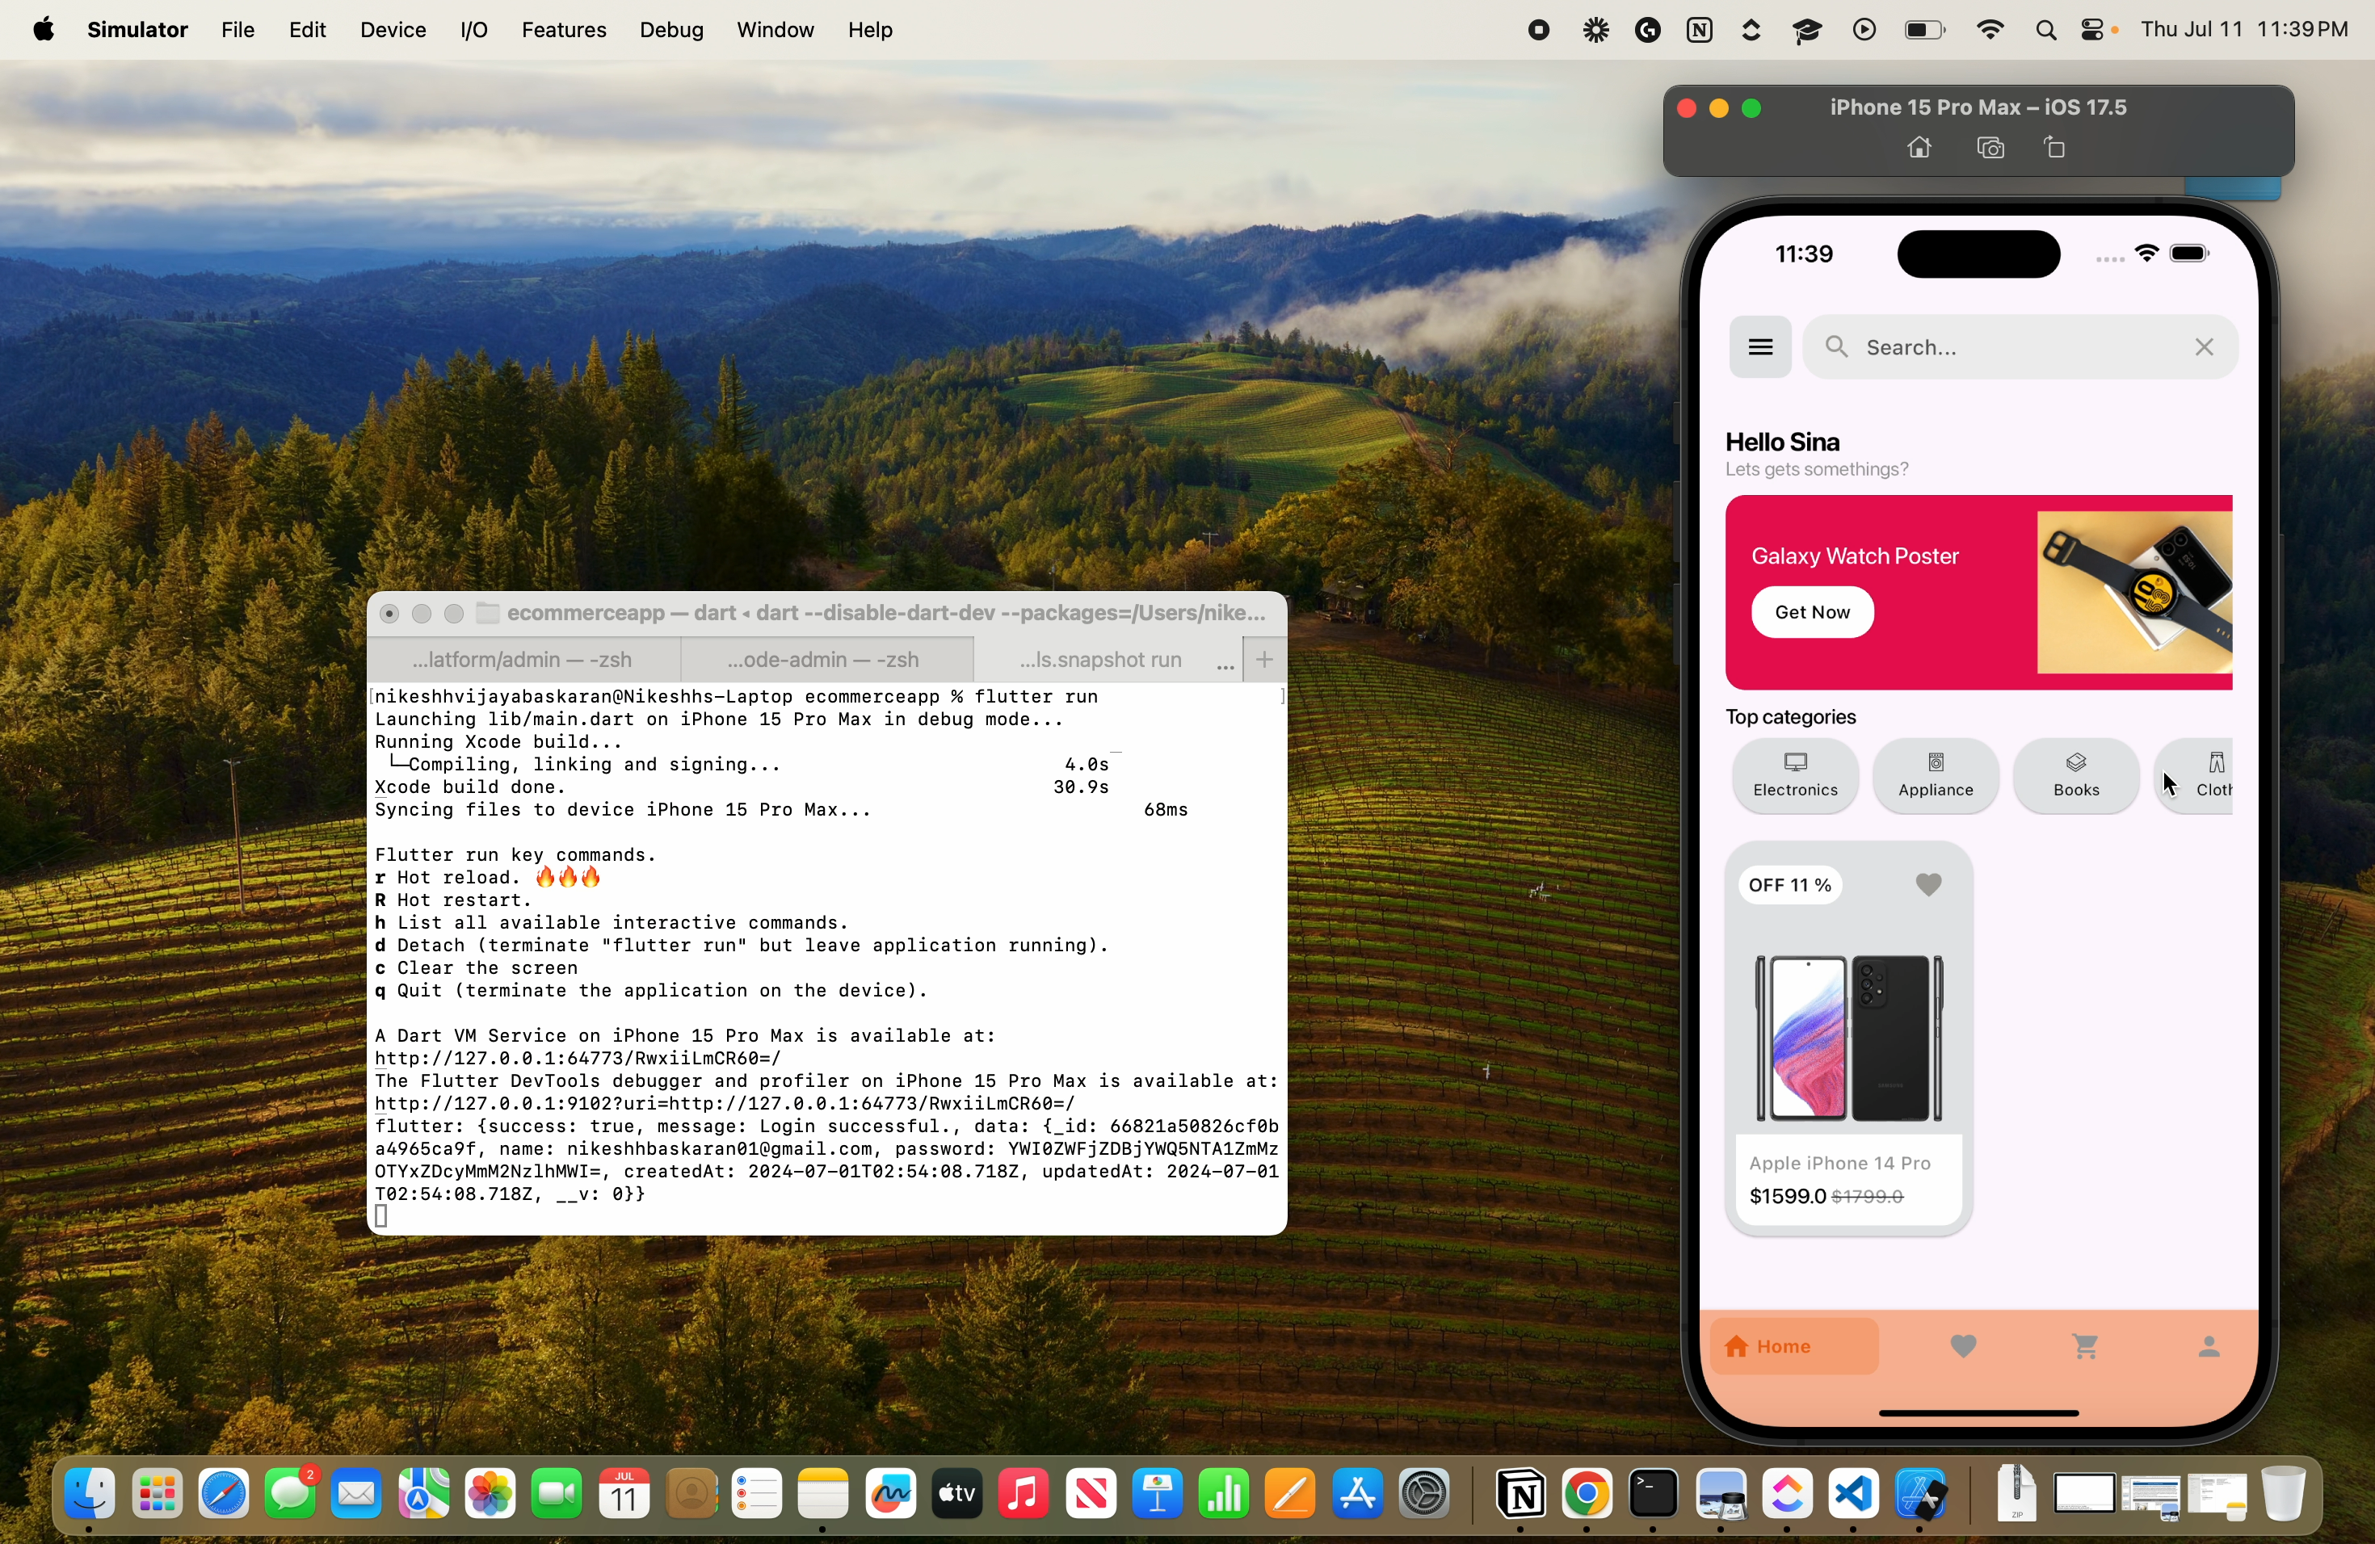Clear the search field with the X icon
This screenshot has height=1544, width=2375.
pos(2205,347)
